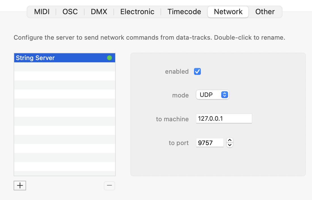
Task: Switch to the MIDI tab
Action: coord(42,12)
